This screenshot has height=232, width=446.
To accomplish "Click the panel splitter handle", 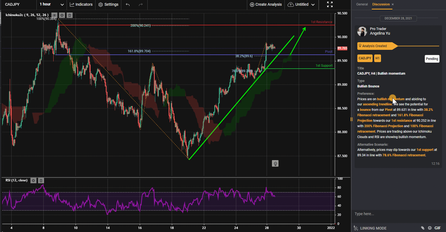I will point(351,119).
